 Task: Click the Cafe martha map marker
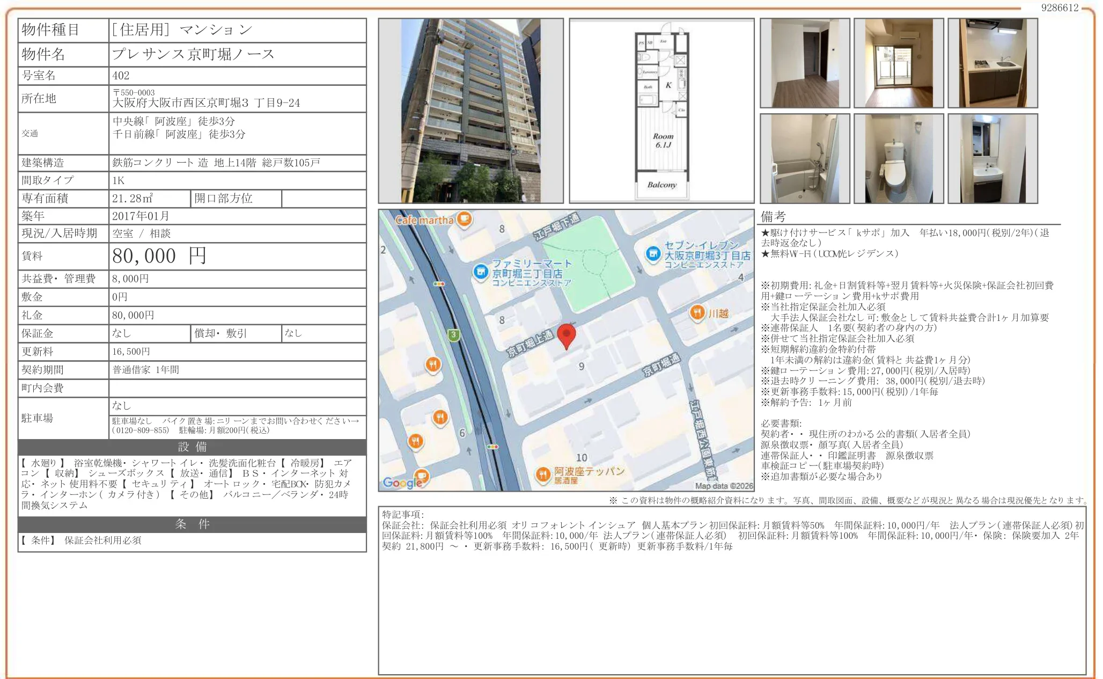(x=465, y=219)
